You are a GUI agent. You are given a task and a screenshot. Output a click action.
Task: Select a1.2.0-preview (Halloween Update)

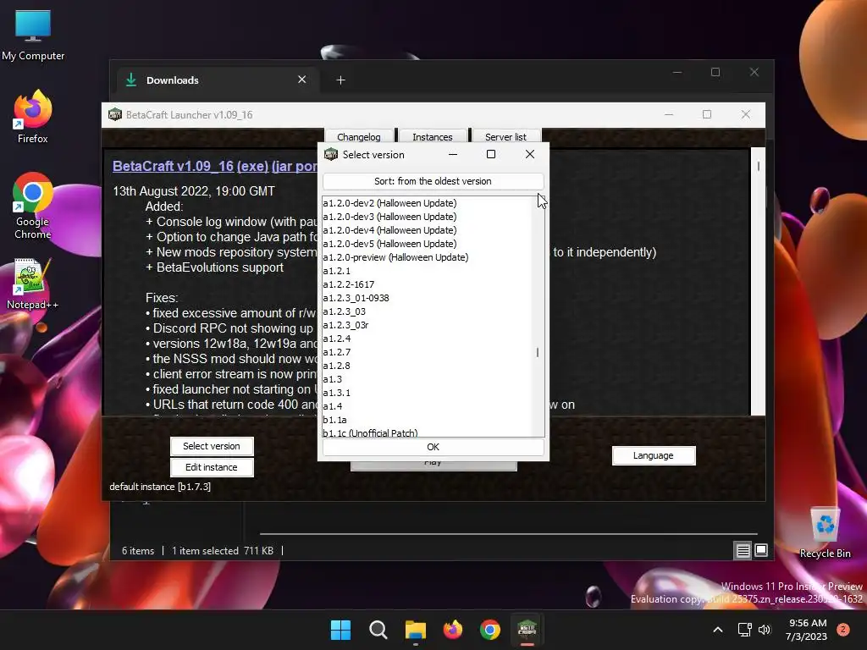pos(428,257)
